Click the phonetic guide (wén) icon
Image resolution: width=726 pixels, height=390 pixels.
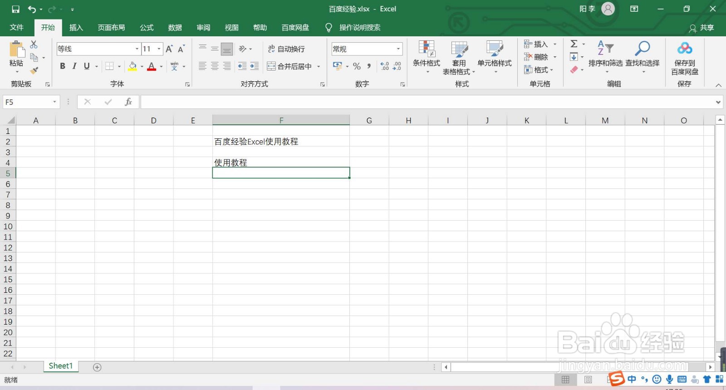(174, 66)
